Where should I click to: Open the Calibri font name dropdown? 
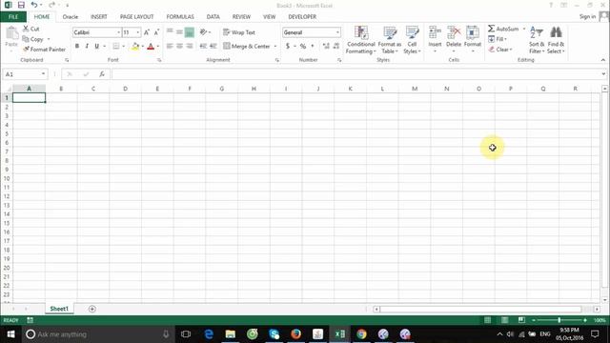[x=118, y=32]
